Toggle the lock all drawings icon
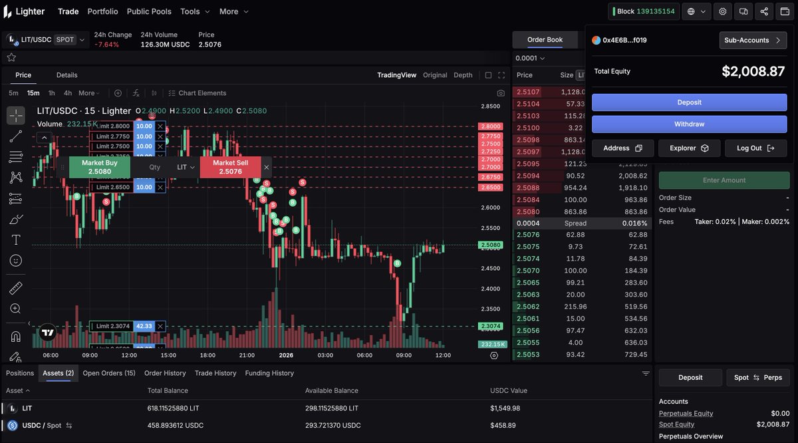The image size is (798, 443). tap(16, 357)
